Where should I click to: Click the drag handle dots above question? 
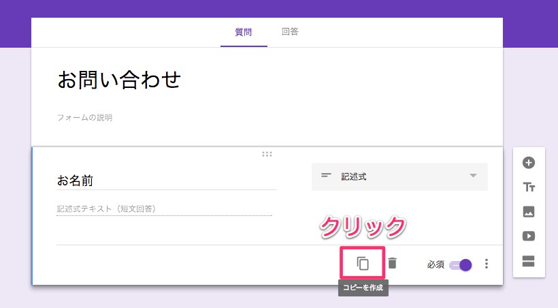point(267,154)
